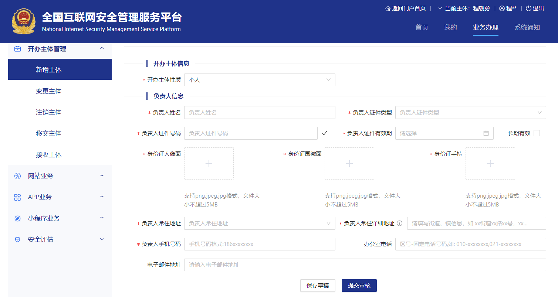Select the 小程序业务 icon in sidebar
The image size is (558, 297).
[x=17, y=218]
